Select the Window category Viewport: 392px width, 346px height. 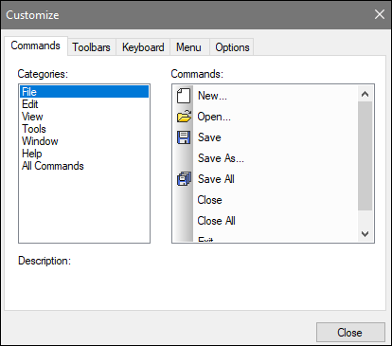click(84, 141)
